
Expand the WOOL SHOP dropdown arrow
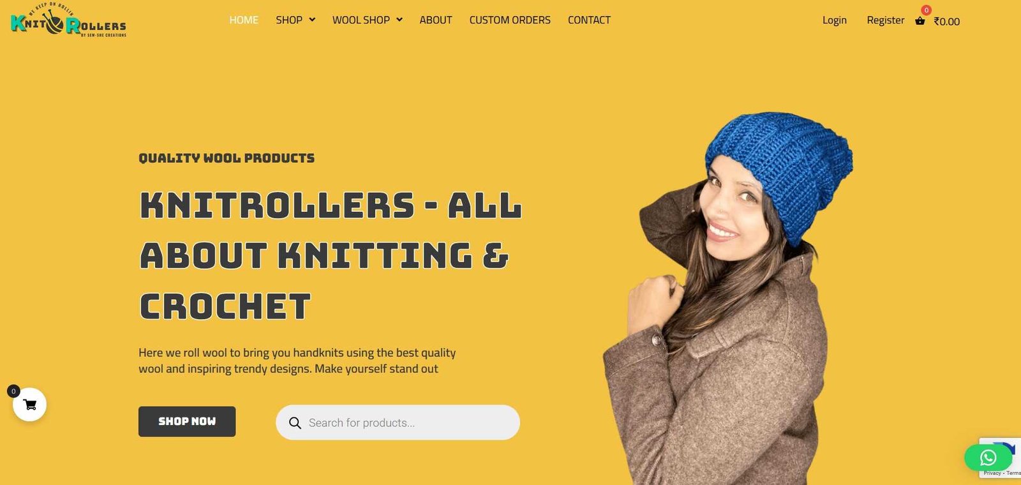pyautogui.click(x=399, y=20)
